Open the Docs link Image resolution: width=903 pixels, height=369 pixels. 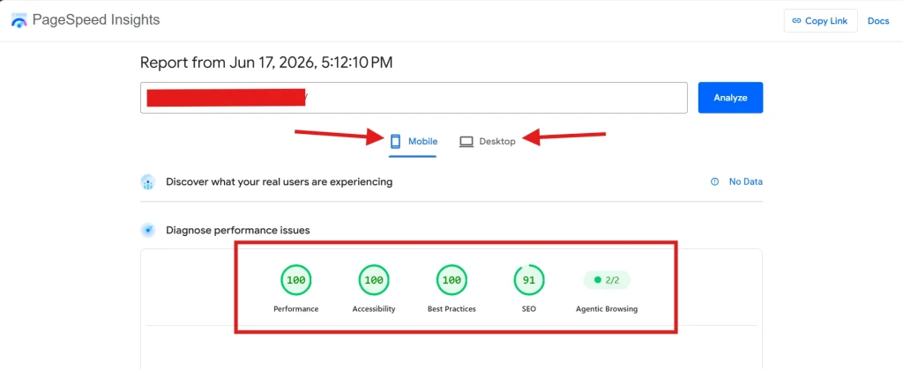[x=878, y=20]
